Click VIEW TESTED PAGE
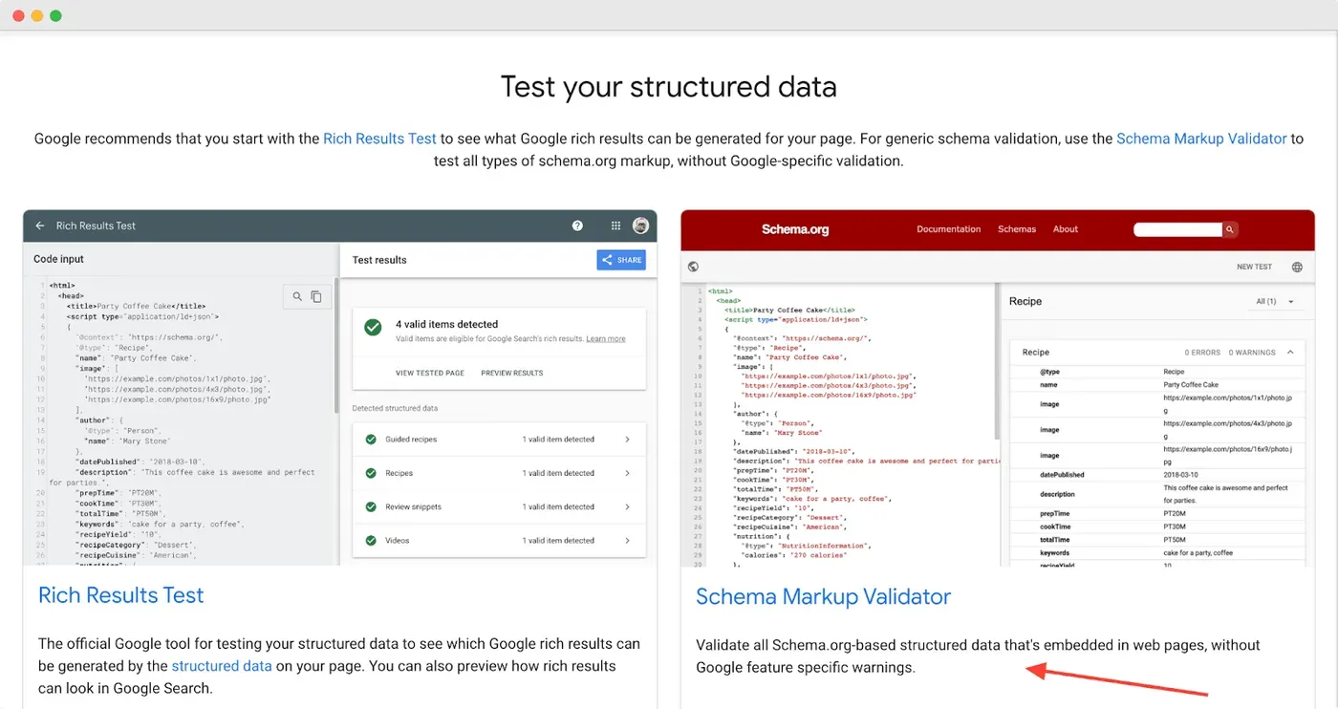Screen dimensions: 1338x709 [430, 373]
